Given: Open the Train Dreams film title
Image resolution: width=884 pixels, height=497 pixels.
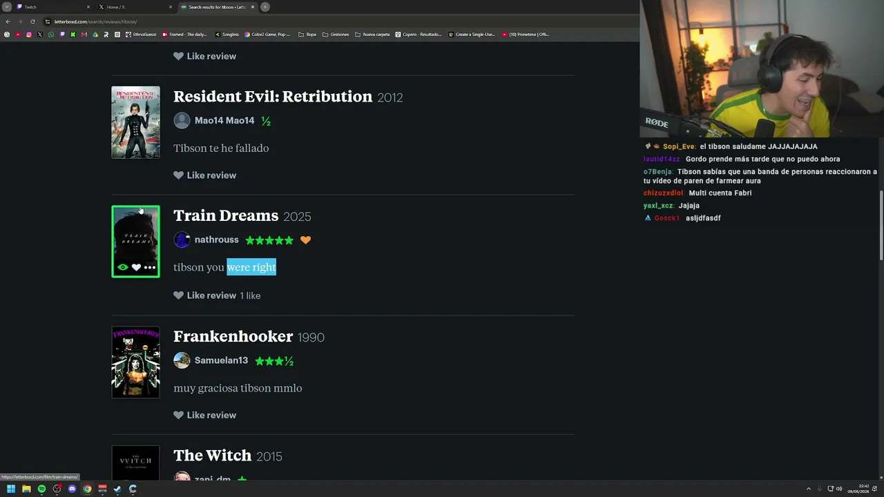Looking at the screenshot, I should click(226, 216).
